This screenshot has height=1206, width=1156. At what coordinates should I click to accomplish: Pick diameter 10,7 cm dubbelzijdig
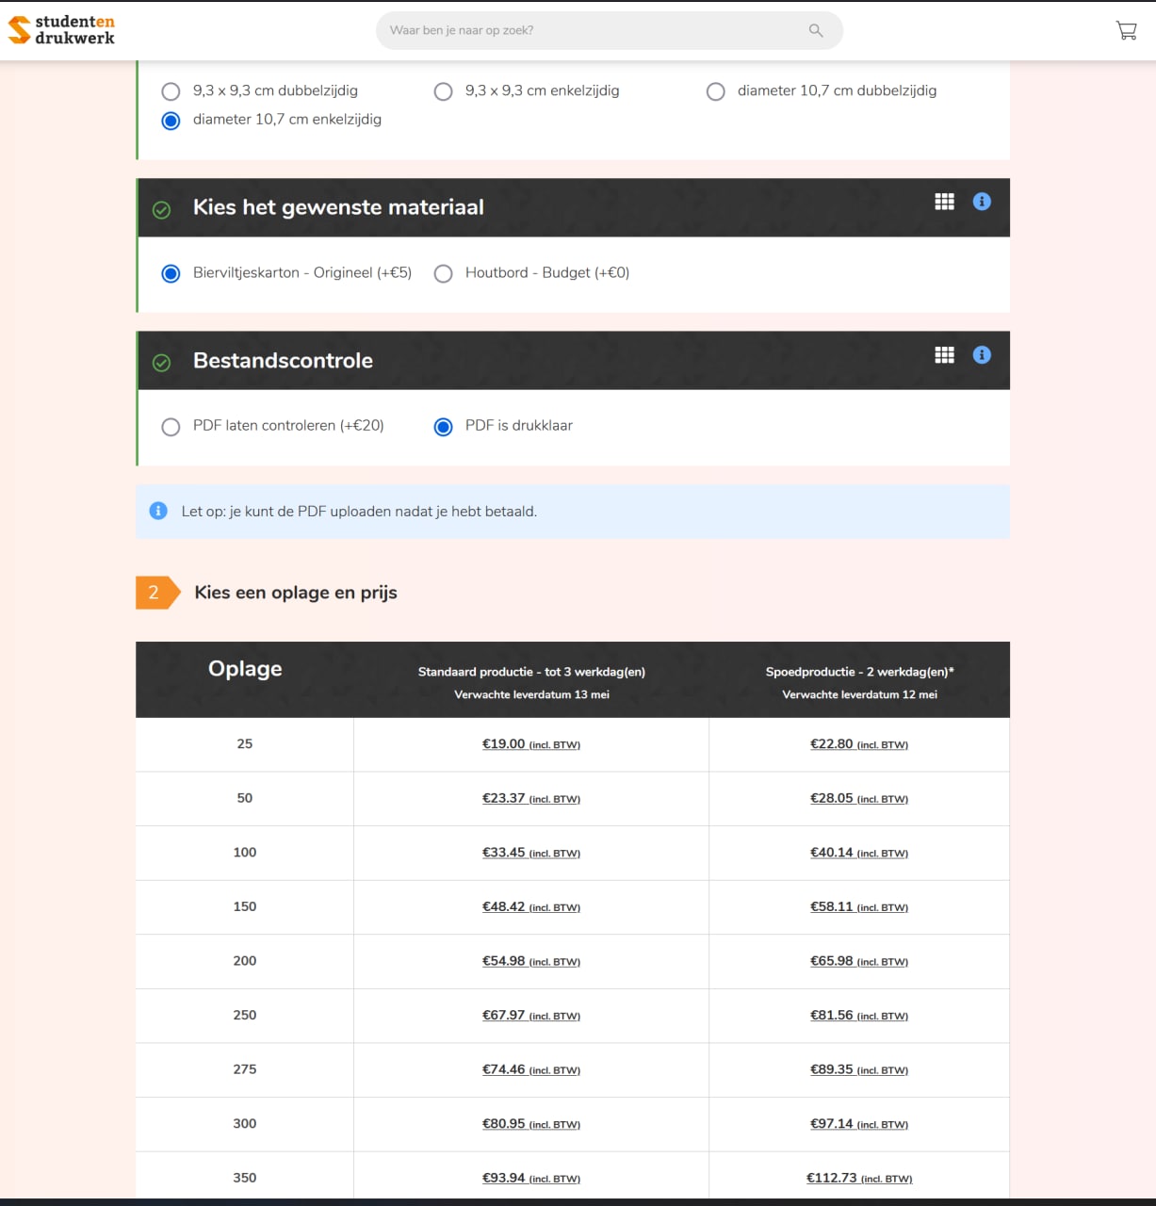[x=716, y=91]
